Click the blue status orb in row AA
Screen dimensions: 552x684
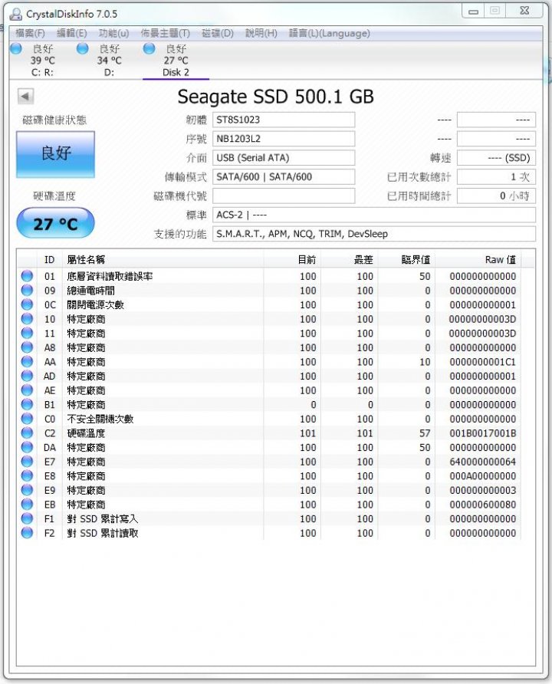pyautogui.click(x=27, y=362)
